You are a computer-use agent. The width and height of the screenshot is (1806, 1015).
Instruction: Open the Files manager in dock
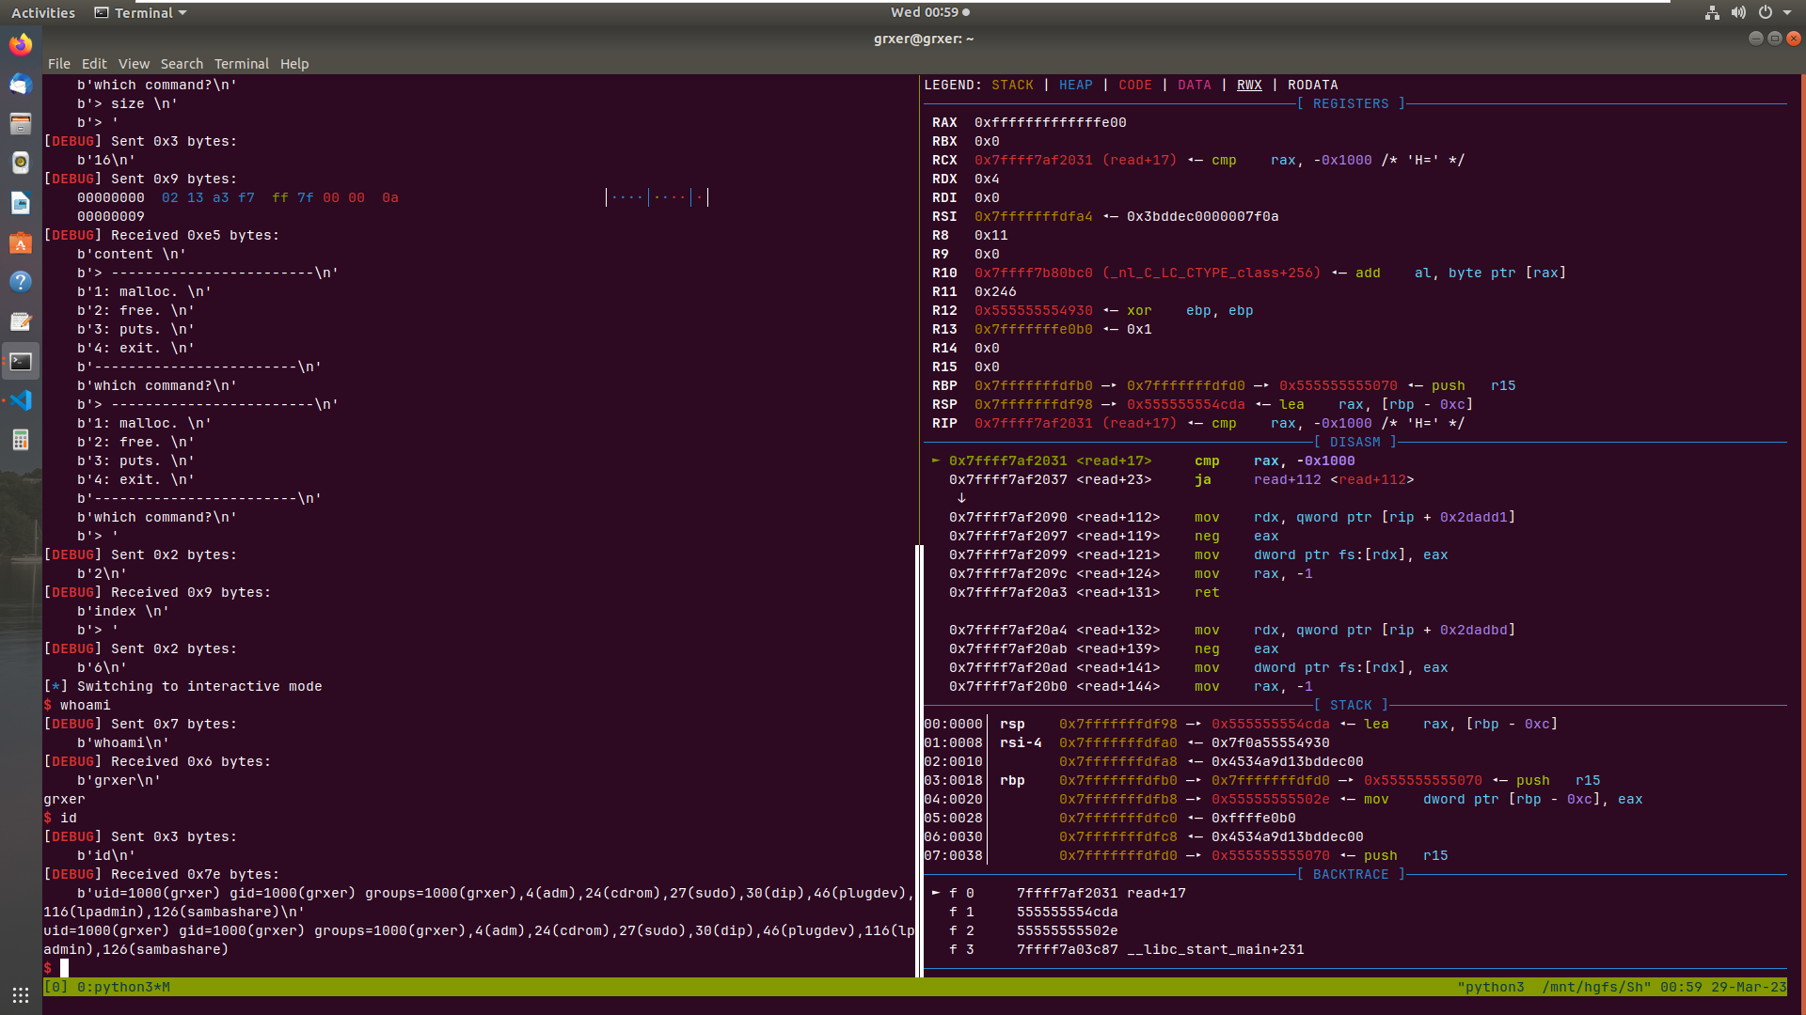click(21, 124)
